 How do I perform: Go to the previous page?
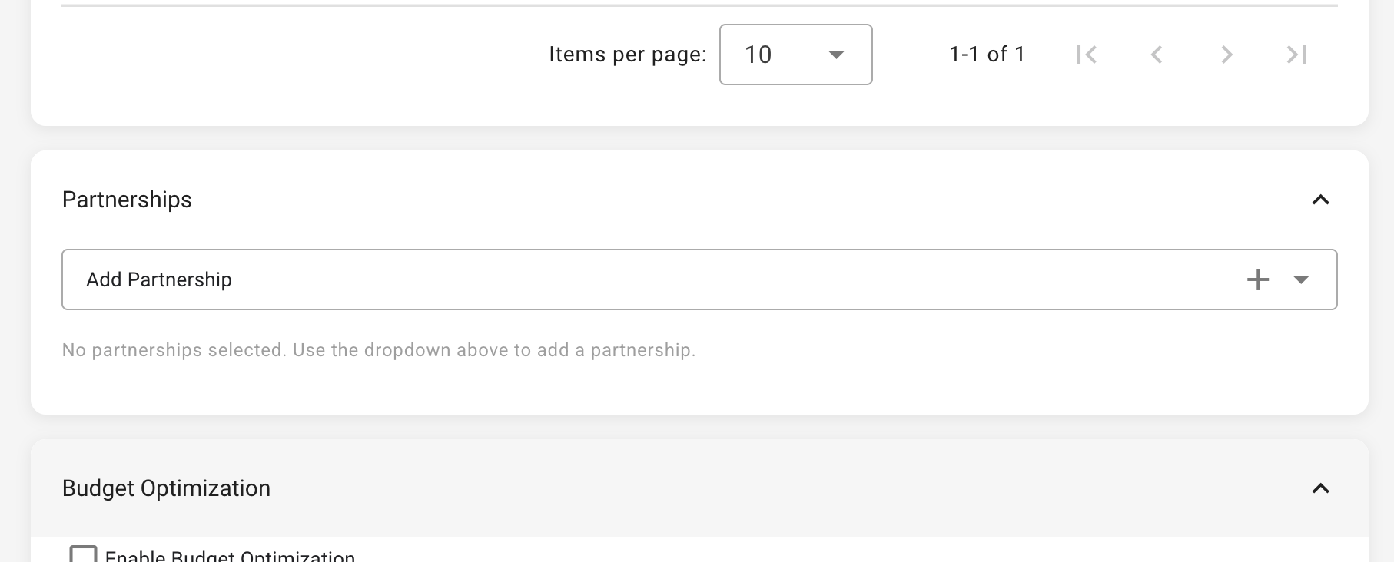click(x=1157, y=55)
